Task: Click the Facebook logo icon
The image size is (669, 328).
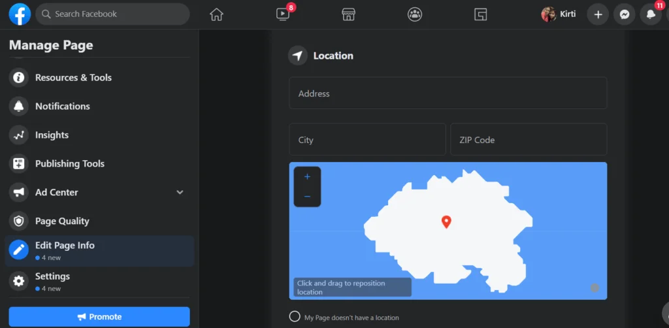Action: pos(20,14)
